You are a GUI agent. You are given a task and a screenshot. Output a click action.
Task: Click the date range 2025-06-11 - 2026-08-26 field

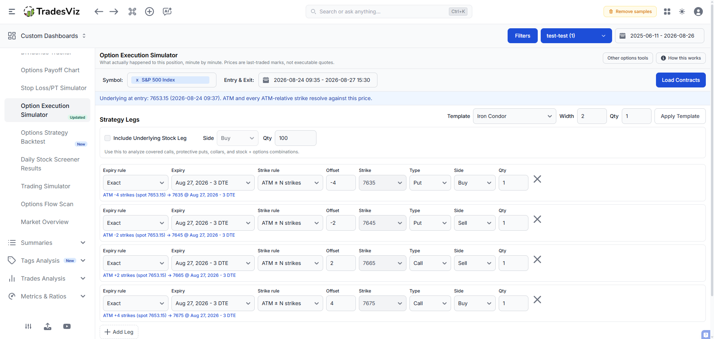[x=659, y=36]
